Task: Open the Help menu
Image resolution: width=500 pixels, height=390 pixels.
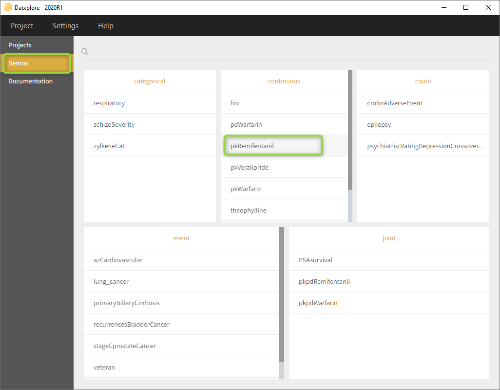Action: pyautogui.click(x=105, y=26)
